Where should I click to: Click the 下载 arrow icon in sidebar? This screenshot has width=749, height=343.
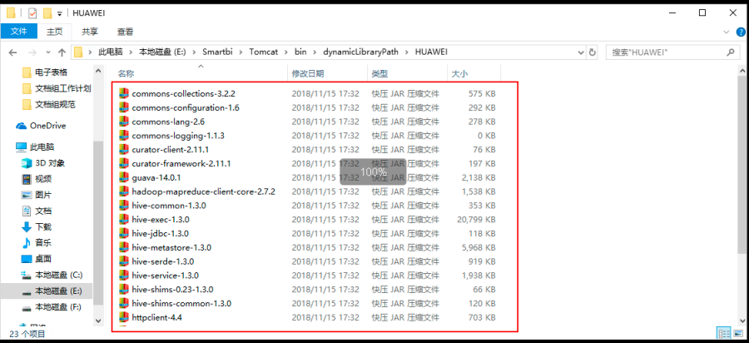[x=27, y=227]
